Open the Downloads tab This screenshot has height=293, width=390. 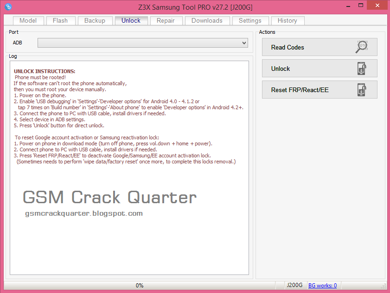pyautogui.click(x=207, y=21)
